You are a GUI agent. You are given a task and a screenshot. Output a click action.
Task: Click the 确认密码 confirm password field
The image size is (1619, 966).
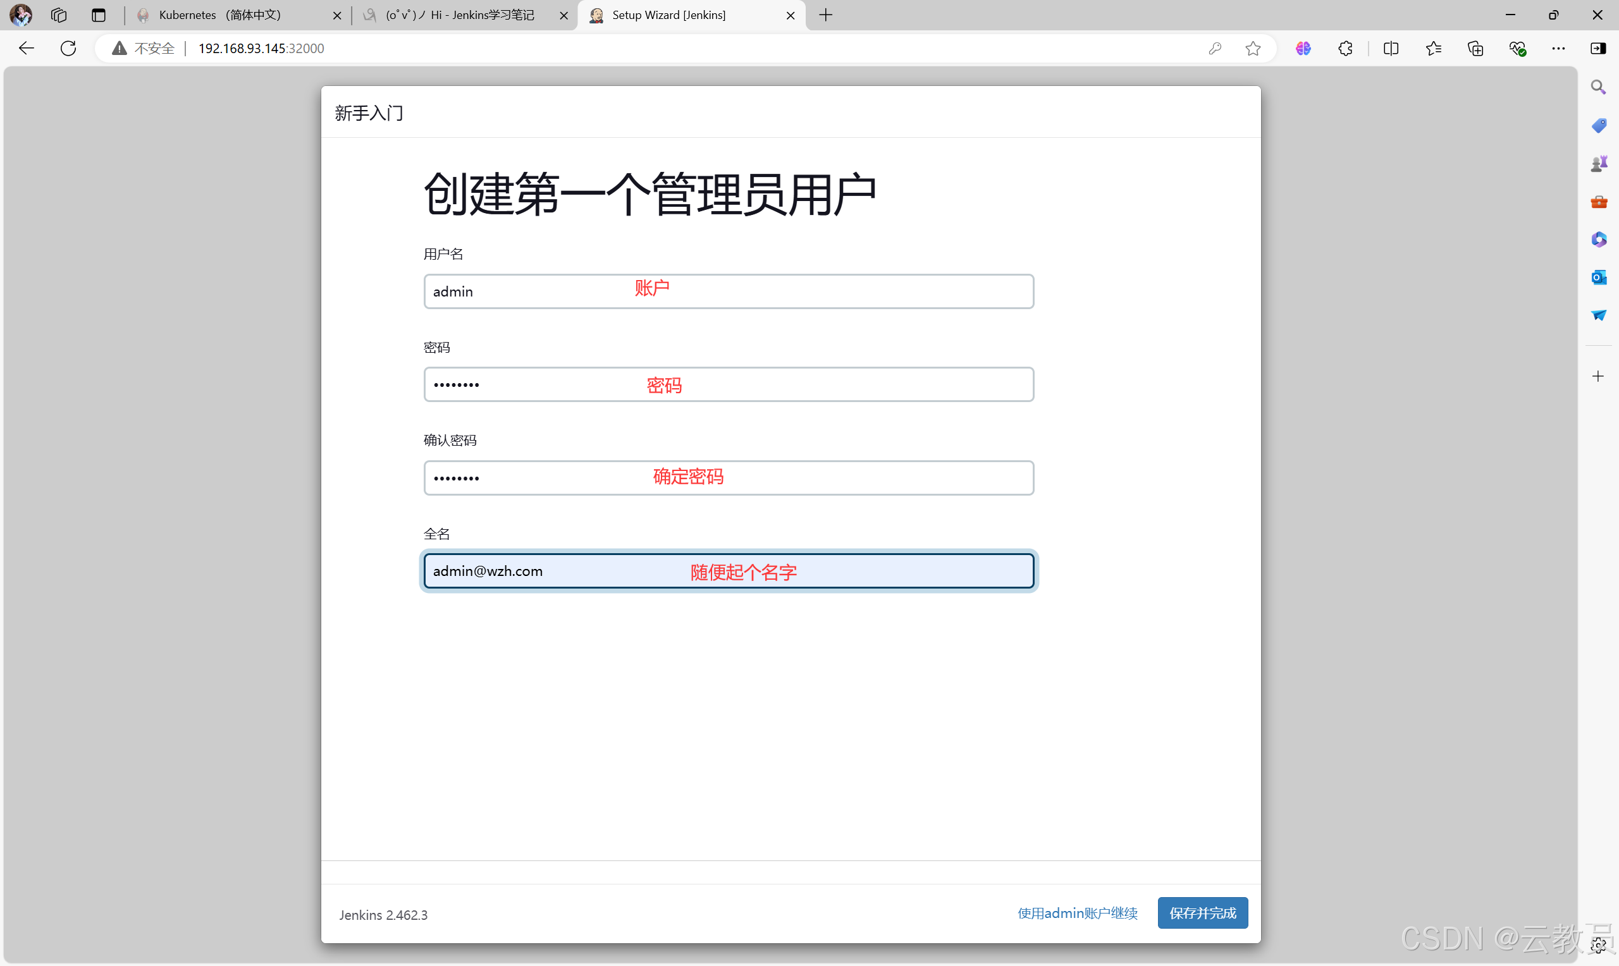click(729, 478)
